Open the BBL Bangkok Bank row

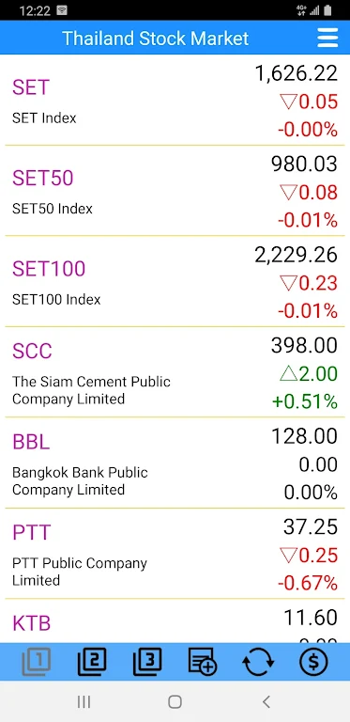pyautogui.click(x=175, y=463)
